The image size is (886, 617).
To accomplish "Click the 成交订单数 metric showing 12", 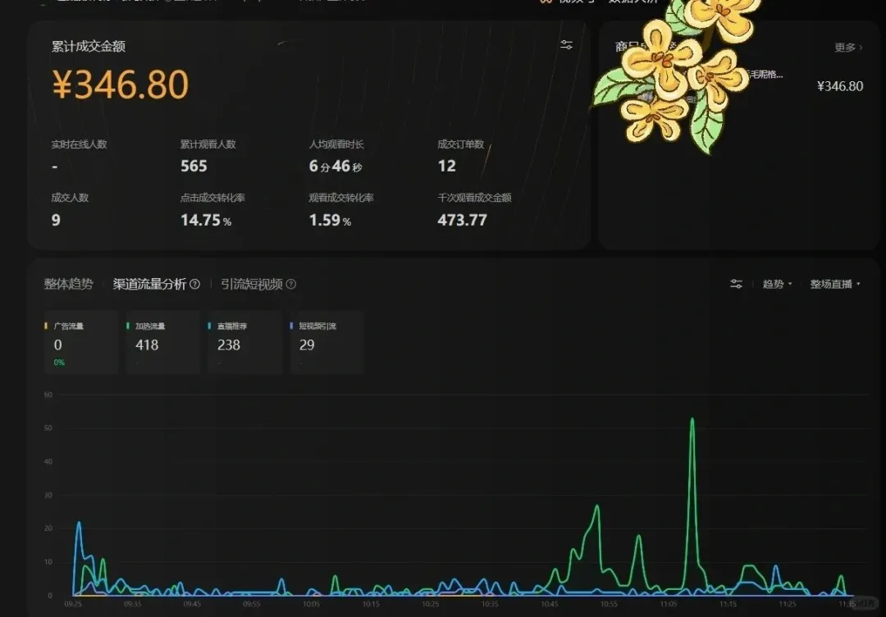I will tap(447, 166).
